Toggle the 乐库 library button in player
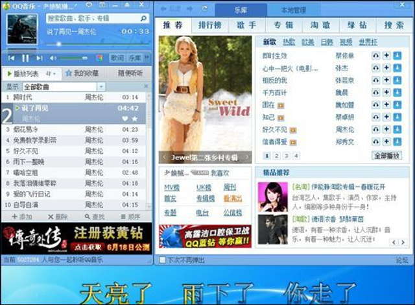 (x=135, y=58)
